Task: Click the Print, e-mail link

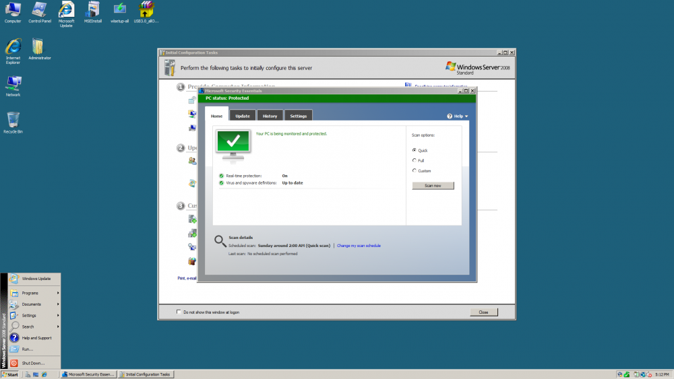Action: (x=187, y=278)
